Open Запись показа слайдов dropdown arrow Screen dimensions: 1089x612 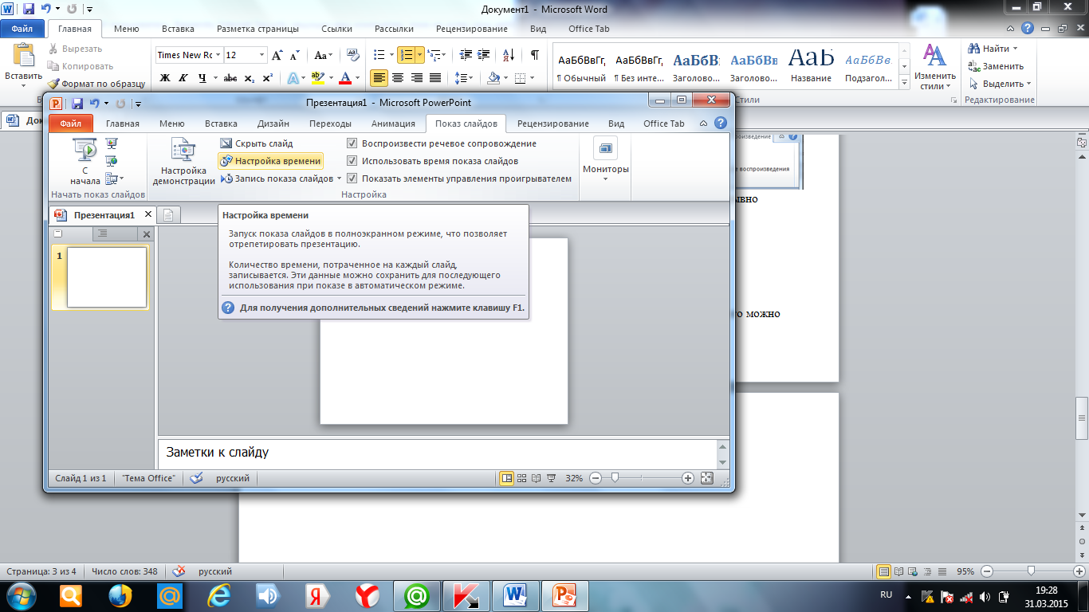tap(340, 178)
